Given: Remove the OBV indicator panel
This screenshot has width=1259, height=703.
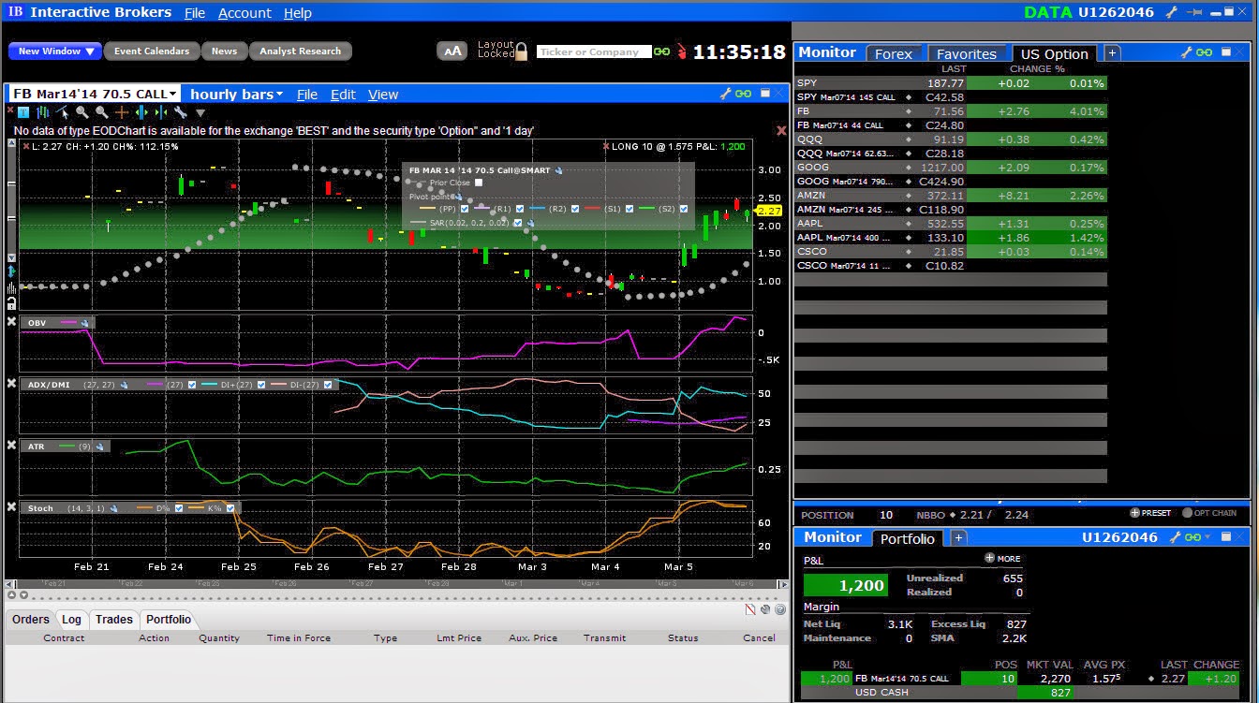Looking at the screenshot, I should click(x=11, y=321).
